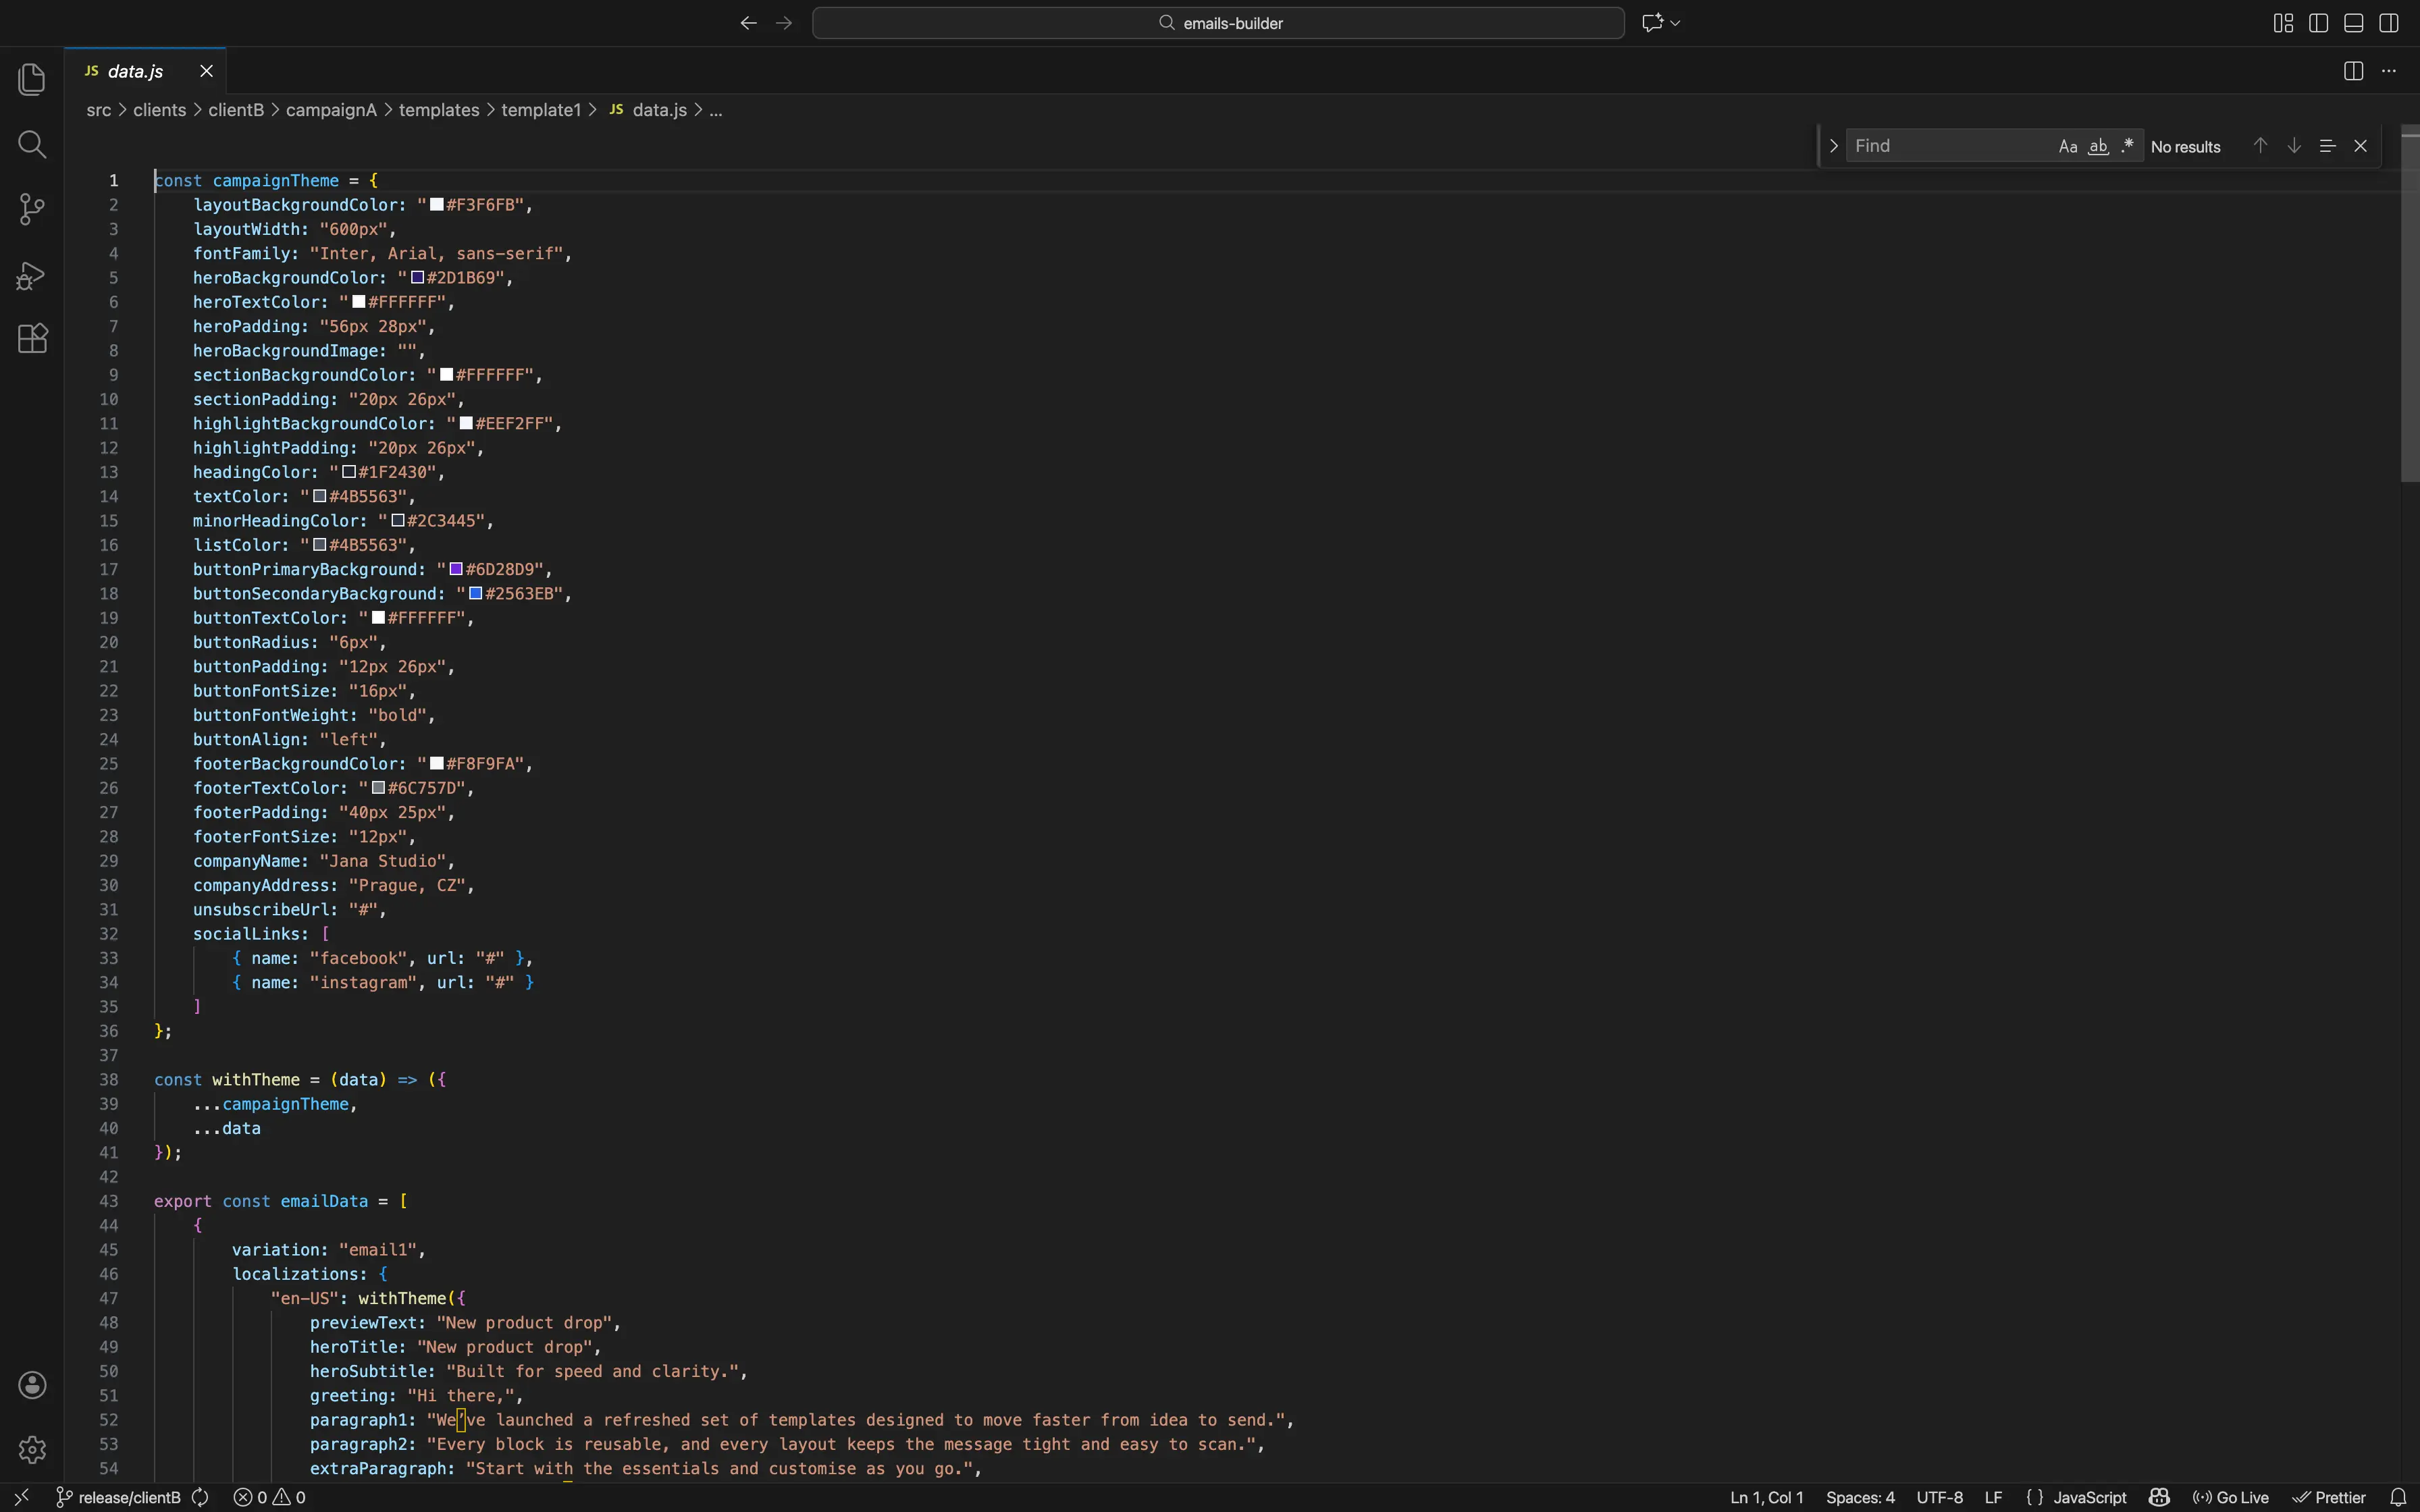Toggle whole word matching in Find widget
Viewport: 2420px width, 1512px height.
coord(2097,145)
